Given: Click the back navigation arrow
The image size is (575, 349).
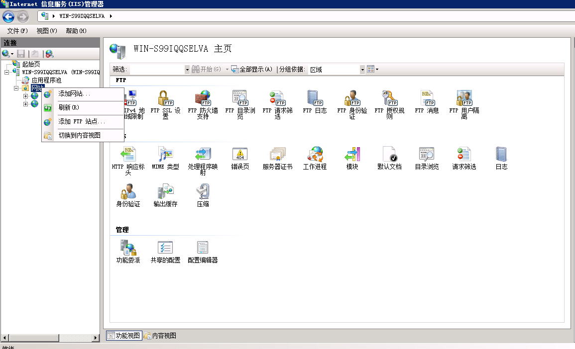Looking at the screenshot, I should (8, 16).
